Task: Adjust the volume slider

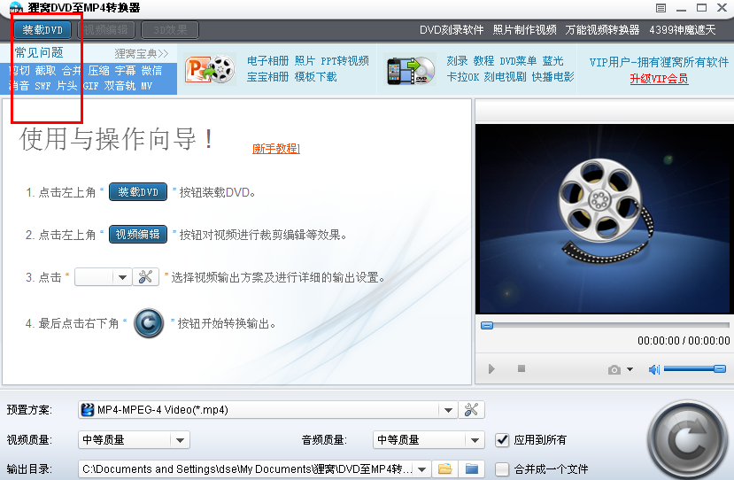Action: 694,369
